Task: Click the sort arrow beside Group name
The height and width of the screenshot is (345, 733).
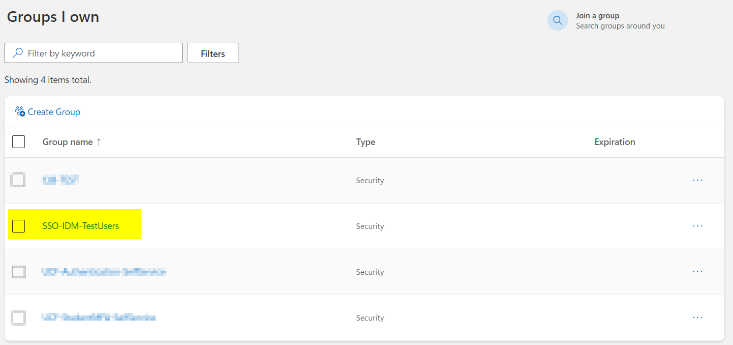Action: [99, 142]
